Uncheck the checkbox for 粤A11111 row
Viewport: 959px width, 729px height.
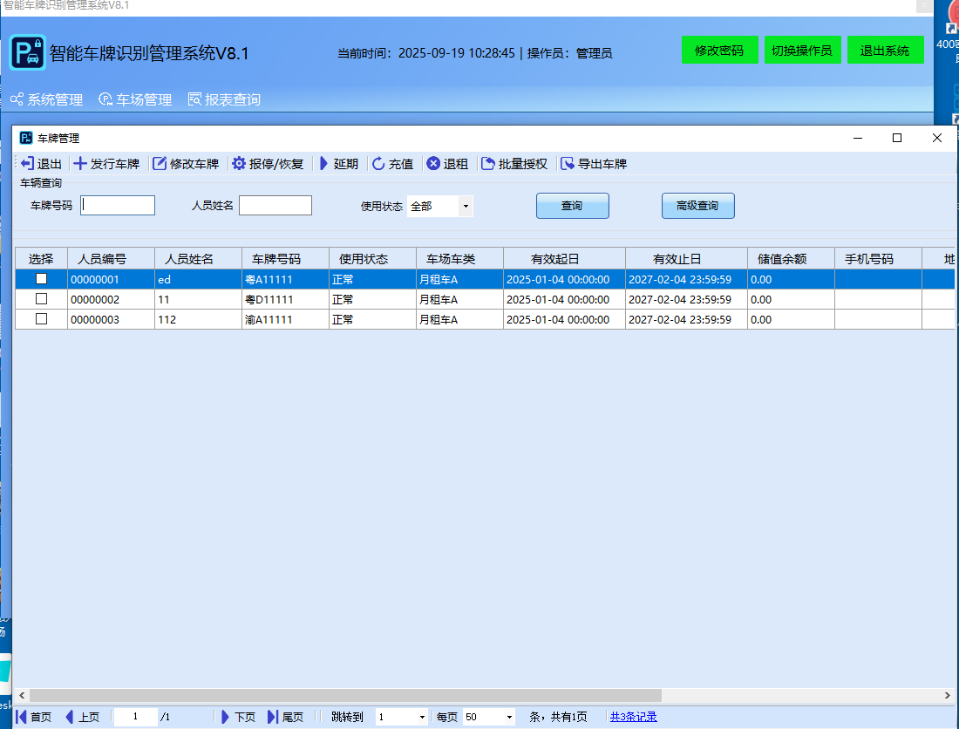(41, 278)
